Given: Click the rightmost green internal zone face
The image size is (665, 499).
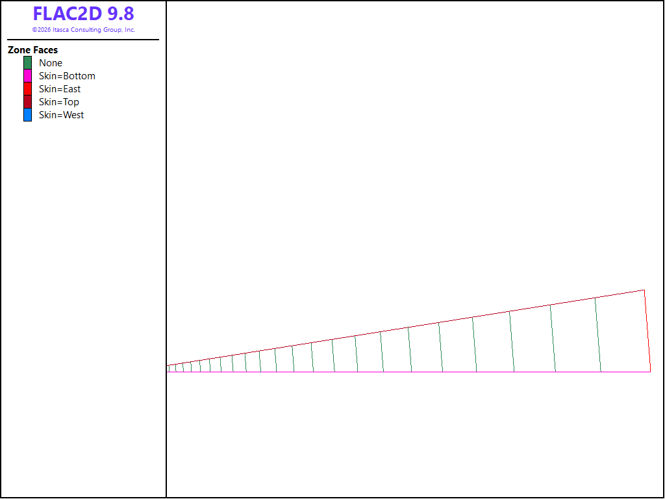Looking at the screenshot, I should [x=598, y=335].
